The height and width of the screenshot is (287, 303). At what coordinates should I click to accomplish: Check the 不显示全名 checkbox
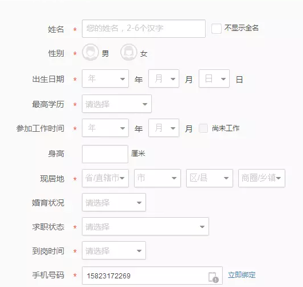coord(217,29)
